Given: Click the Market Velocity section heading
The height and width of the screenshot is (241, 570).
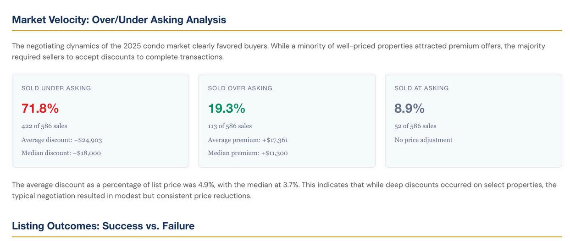Looking at the screenshot, I should (x=119, y=20).
